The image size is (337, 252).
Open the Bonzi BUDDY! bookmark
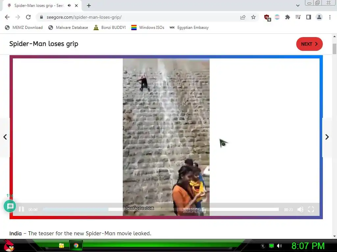(x=110, y=28)
